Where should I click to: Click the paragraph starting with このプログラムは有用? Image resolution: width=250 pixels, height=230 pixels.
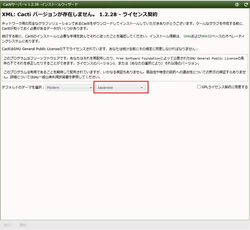click(x=125, y=74)
